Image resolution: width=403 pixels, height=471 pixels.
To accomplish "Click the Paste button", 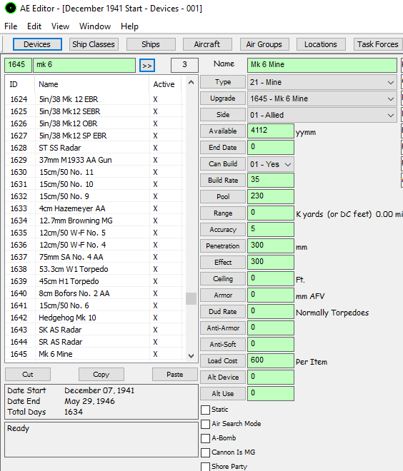I will 175,374.
